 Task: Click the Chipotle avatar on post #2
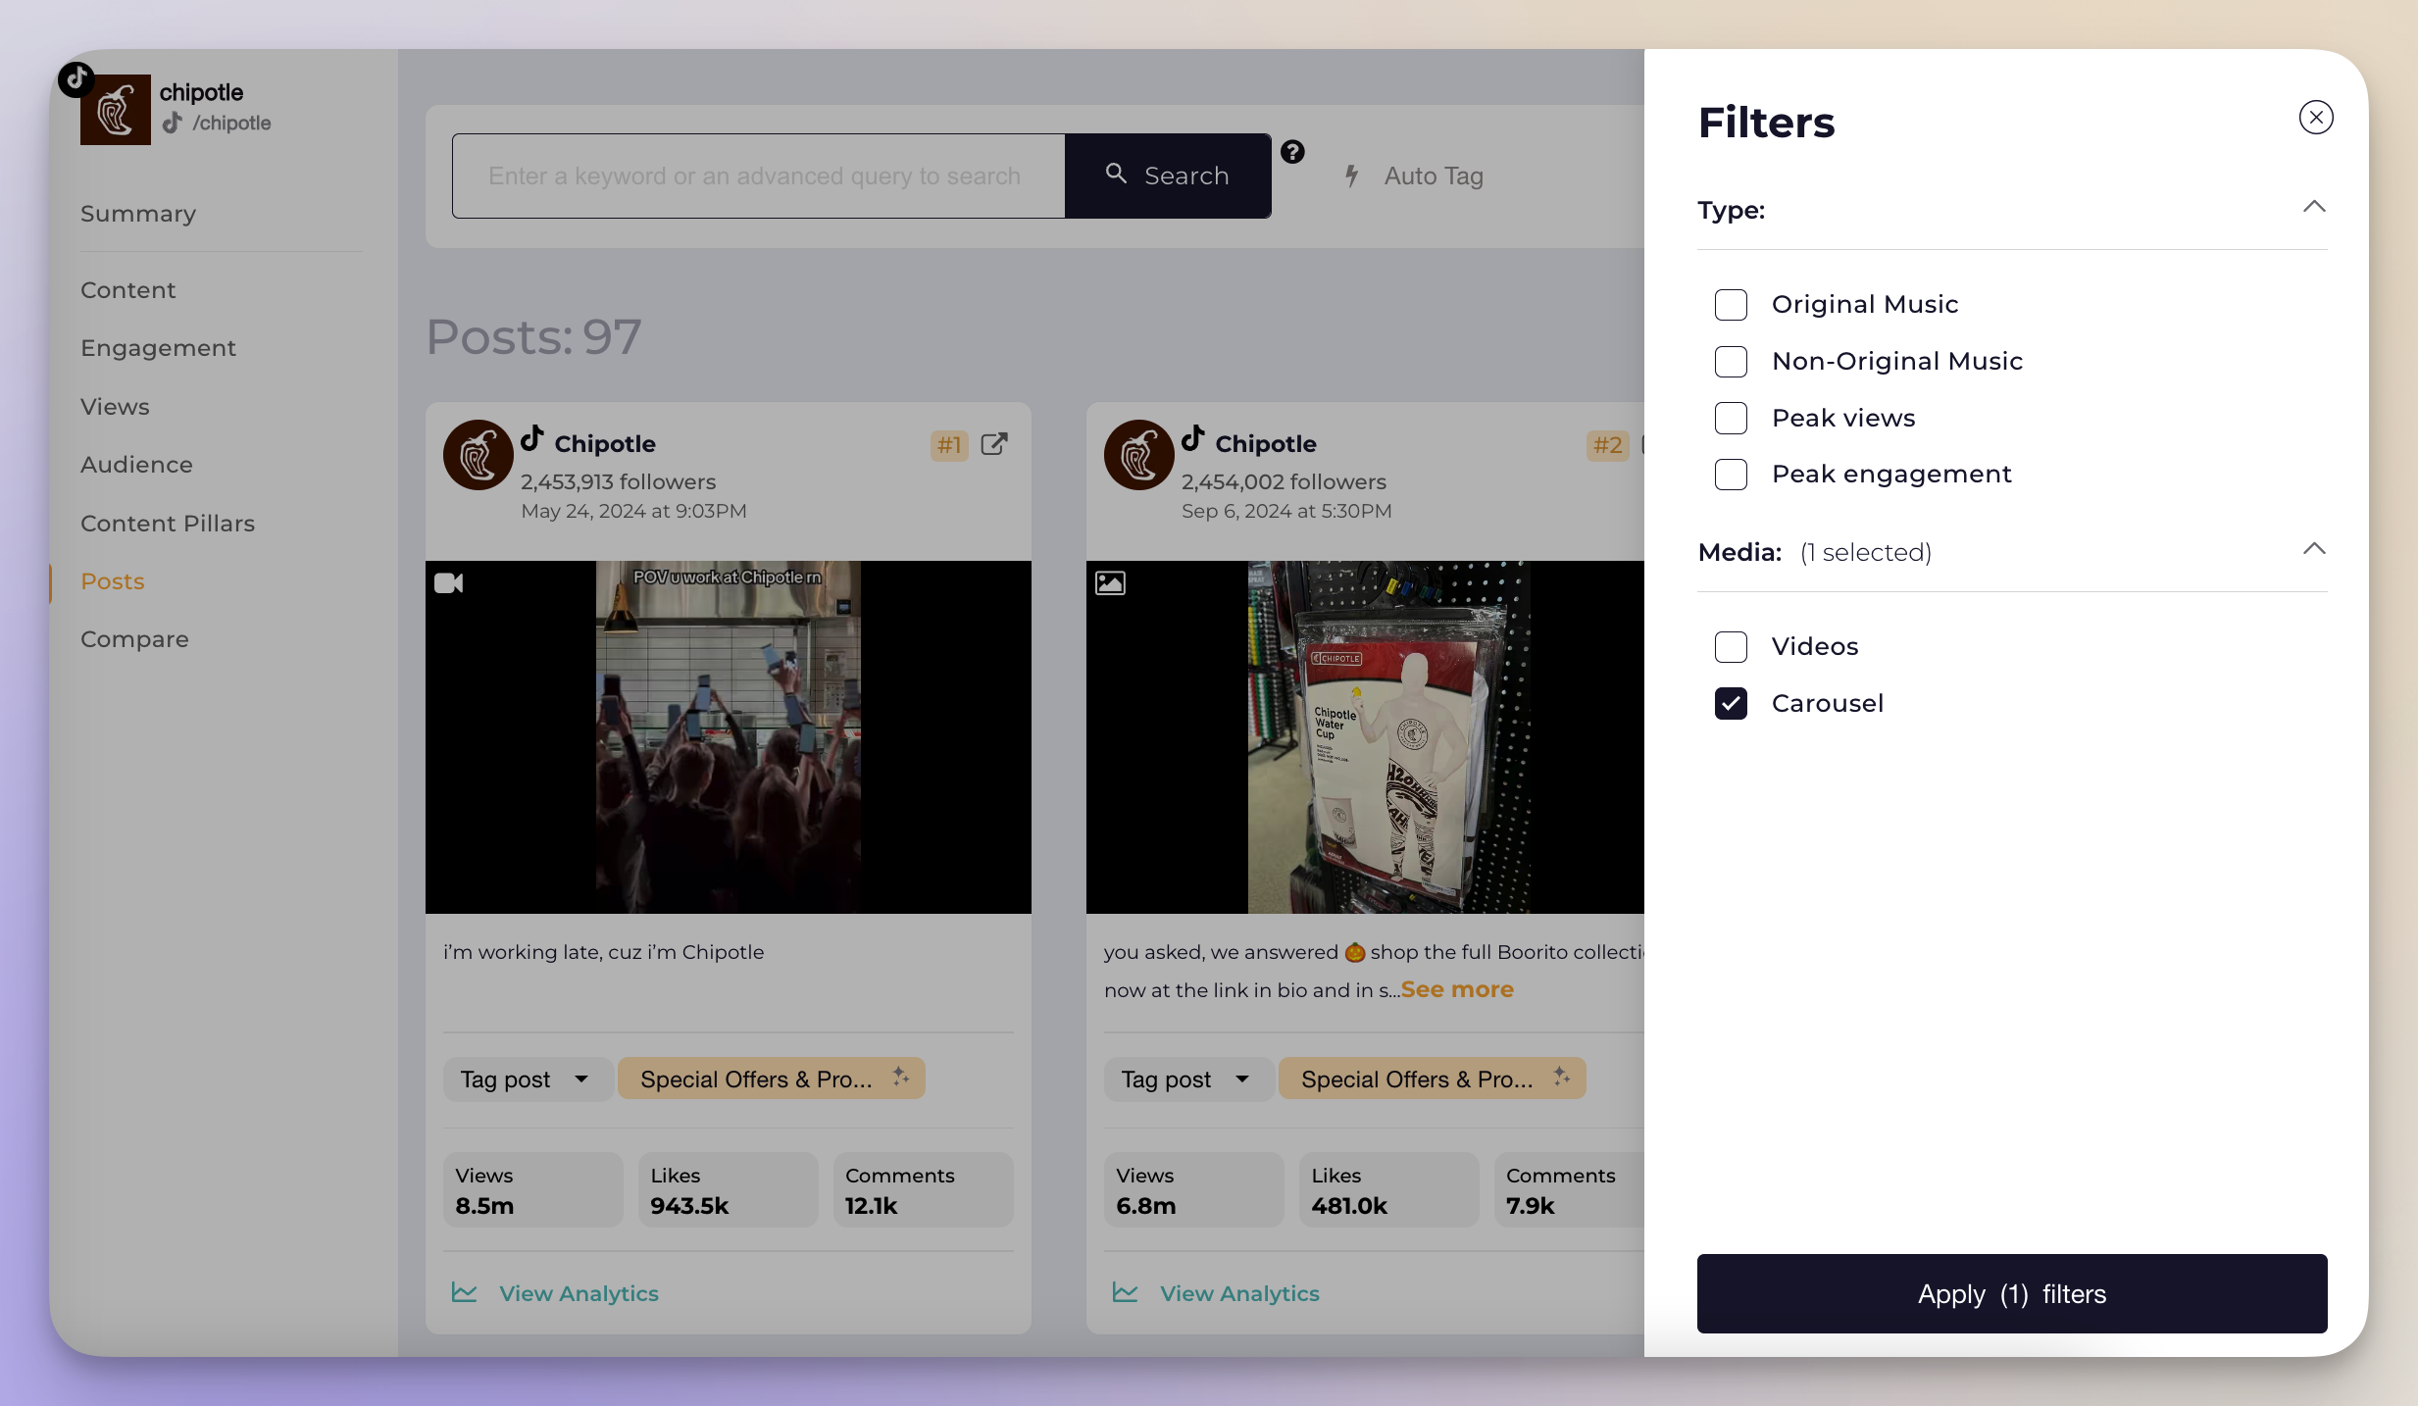tap(1138, 455)
